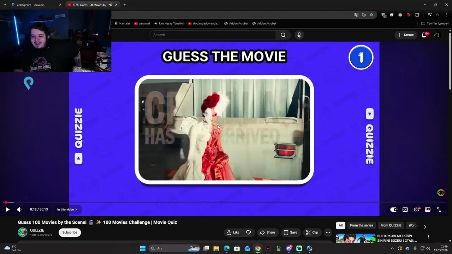The width and height of the screenshot is (452, 254).
Task: Open the Create menu
Action: pyautogui.click(x=405, y=35)
